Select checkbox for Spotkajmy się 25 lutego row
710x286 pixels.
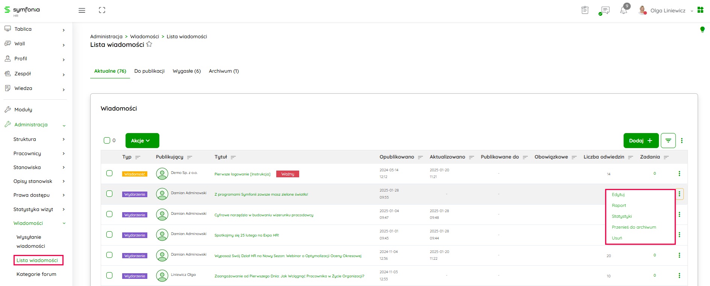click(x=109, y=235)
